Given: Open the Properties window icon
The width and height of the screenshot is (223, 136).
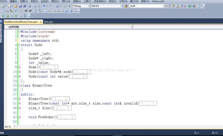Looking at the screenshot, I should (173, 6).
